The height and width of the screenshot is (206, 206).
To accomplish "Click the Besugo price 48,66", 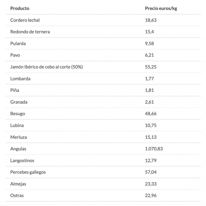I will pyautogui.click(x=150, y=114).
